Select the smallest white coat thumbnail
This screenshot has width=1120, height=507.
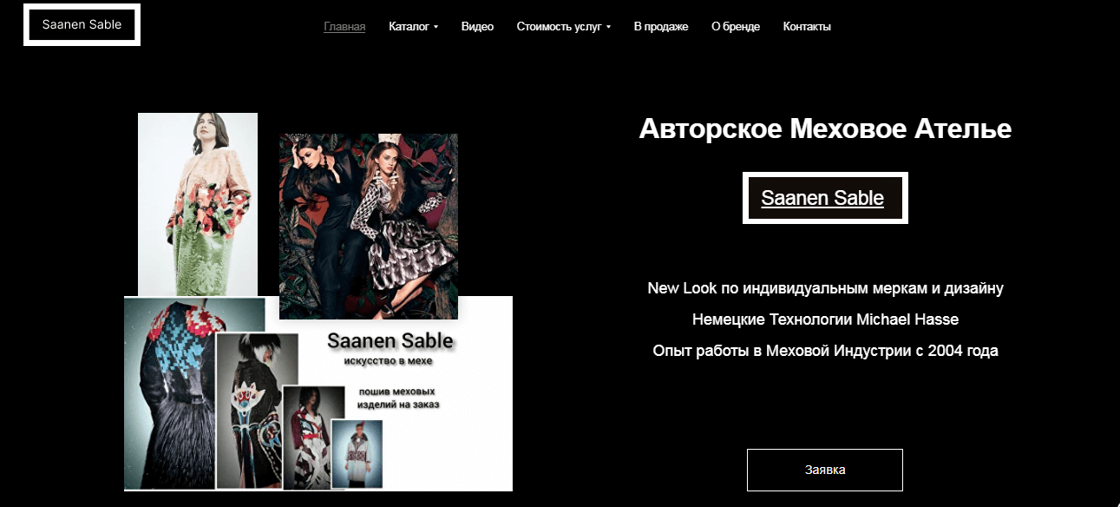(357, 454)
